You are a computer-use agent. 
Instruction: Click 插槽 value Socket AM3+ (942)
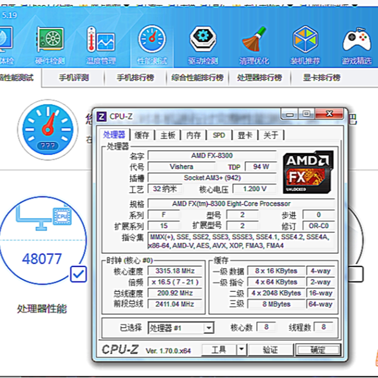pos(212,178)
